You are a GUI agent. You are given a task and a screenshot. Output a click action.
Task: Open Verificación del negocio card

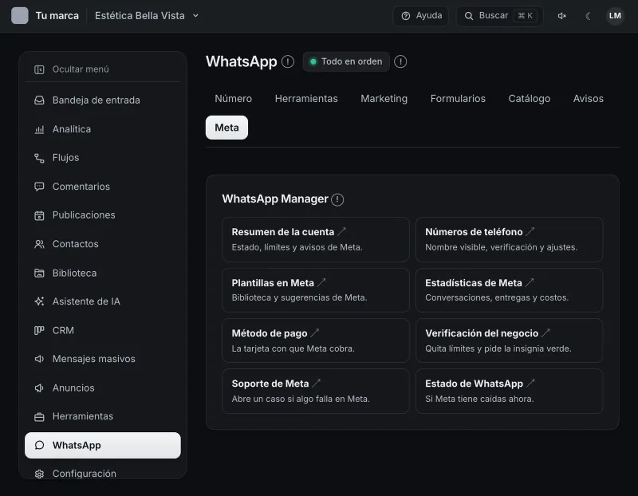509,341
